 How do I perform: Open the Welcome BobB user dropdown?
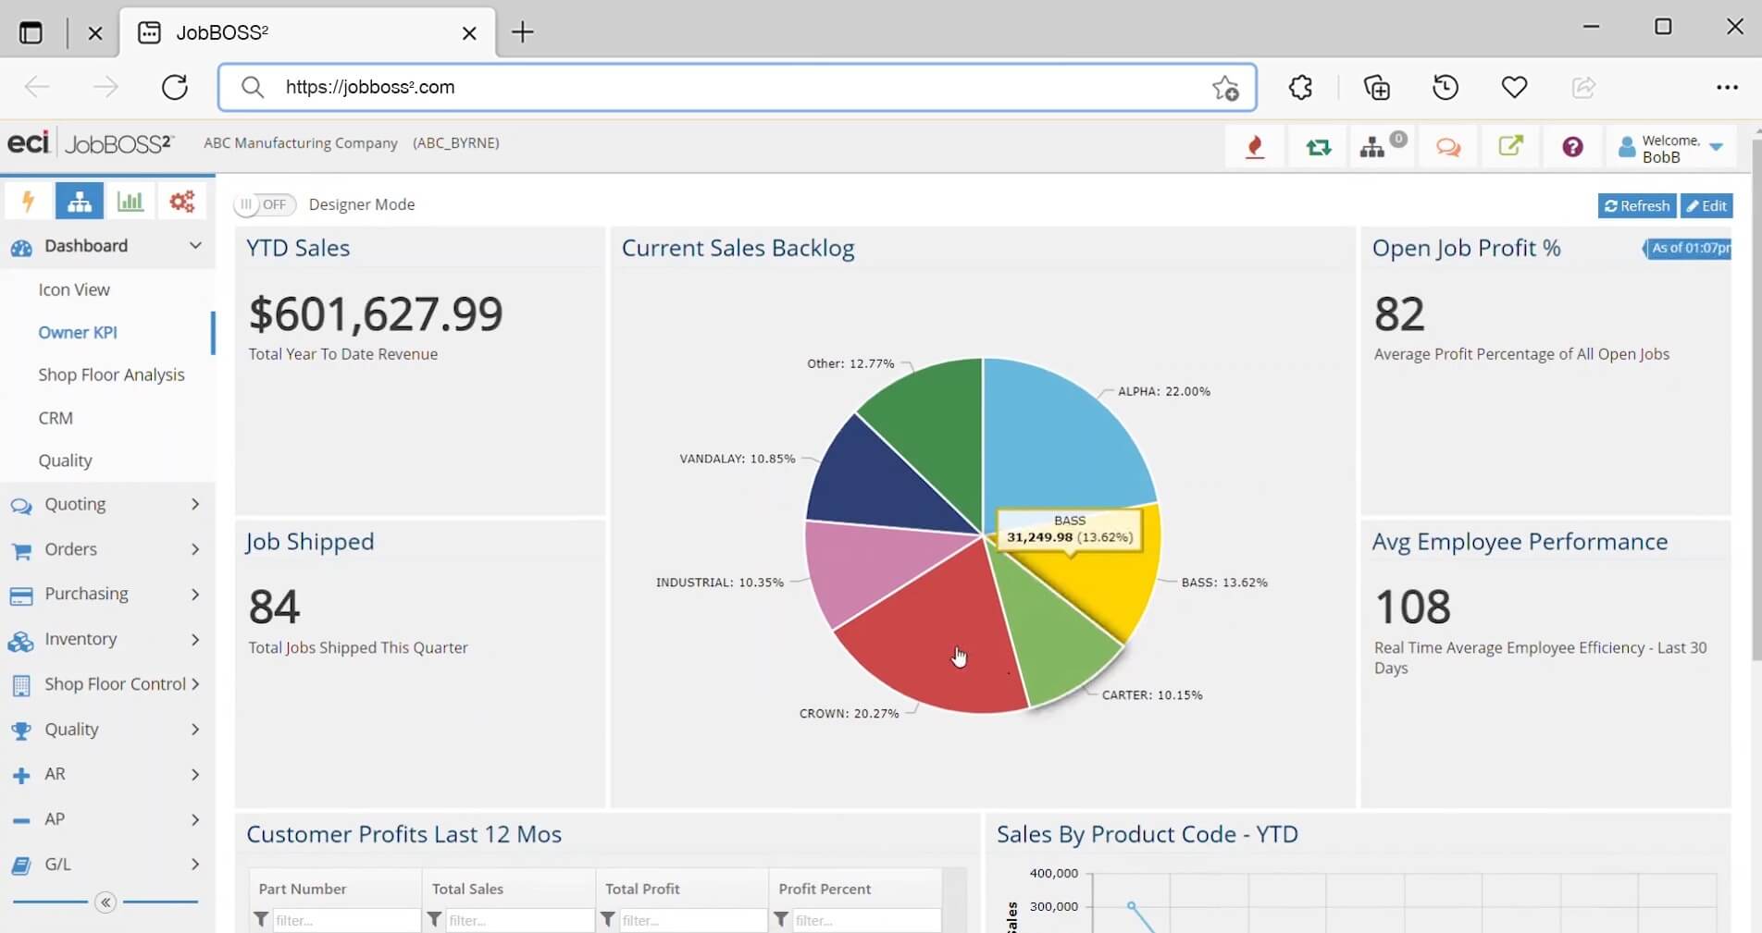(x=1671, y=147)
